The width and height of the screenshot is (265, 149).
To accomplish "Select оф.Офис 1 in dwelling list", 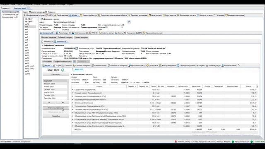I will point(29,19).
